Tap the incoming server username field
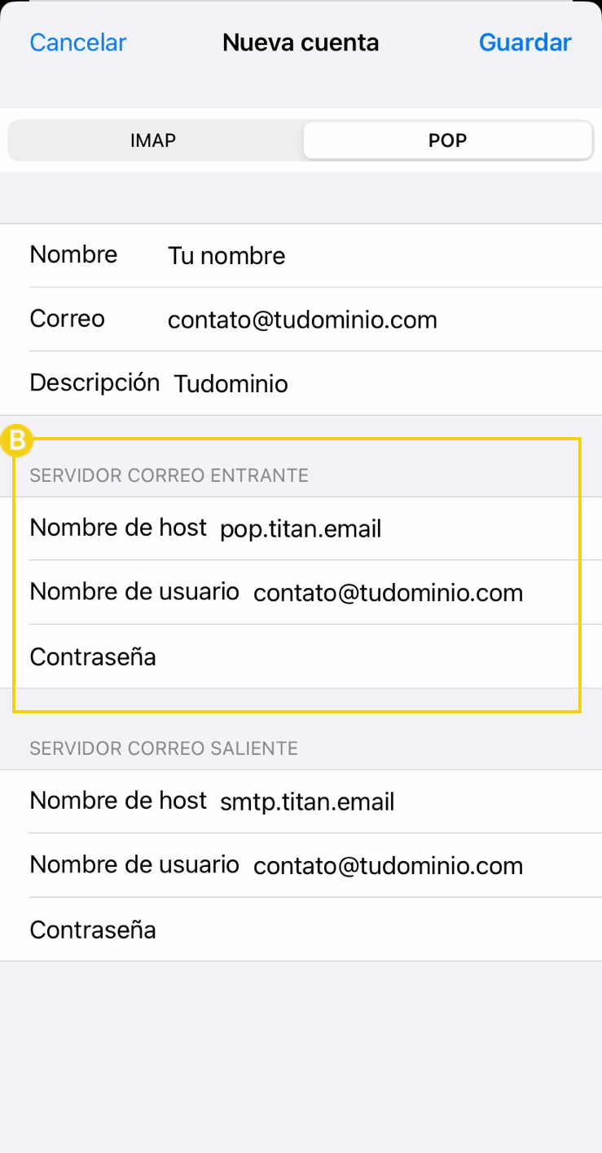The height and width of the screenshot is (1153, 602). point(388,593)
